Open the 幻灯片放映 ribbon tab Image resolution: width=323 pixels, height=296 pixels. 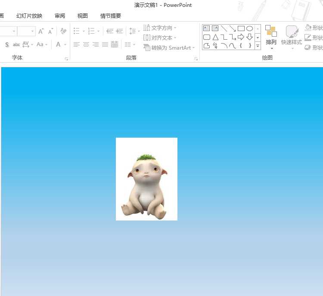[x=29, y=16]
